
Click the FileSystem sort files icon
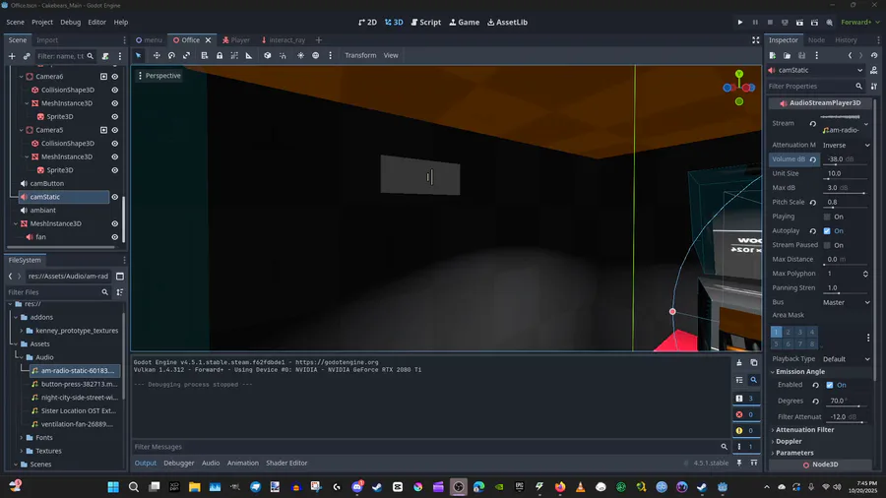click(x=120, y=292)
